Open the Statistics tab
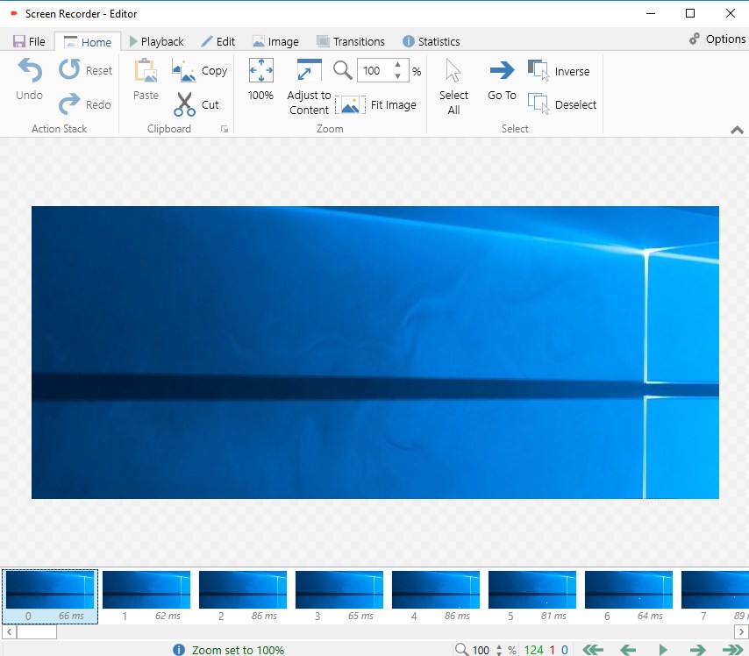749x656 pixels. click(432, 41)
